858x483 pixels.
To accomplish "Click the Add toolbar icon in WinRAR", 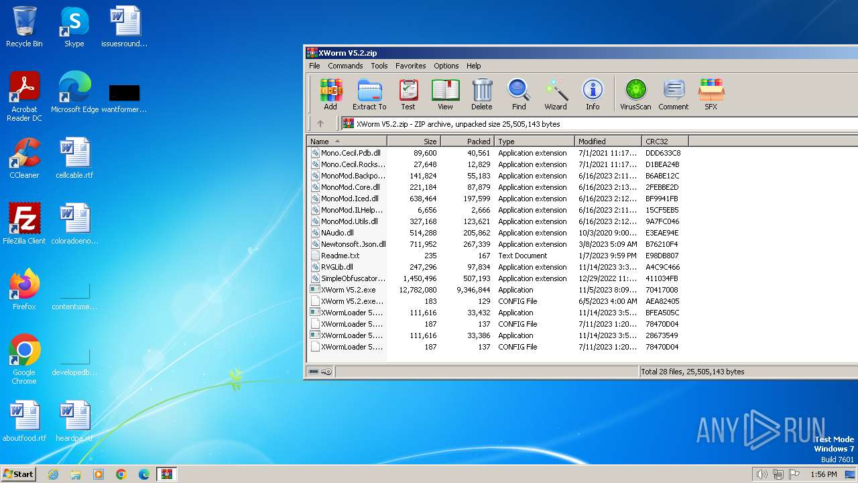I will coord(330,94).
